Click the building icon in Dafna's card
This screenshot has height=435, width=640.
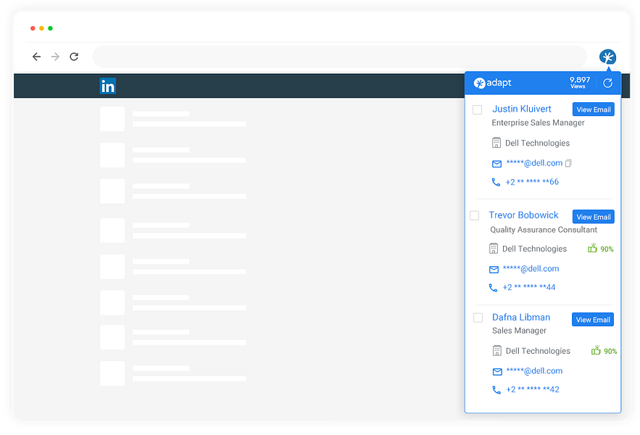click(497, 351)
